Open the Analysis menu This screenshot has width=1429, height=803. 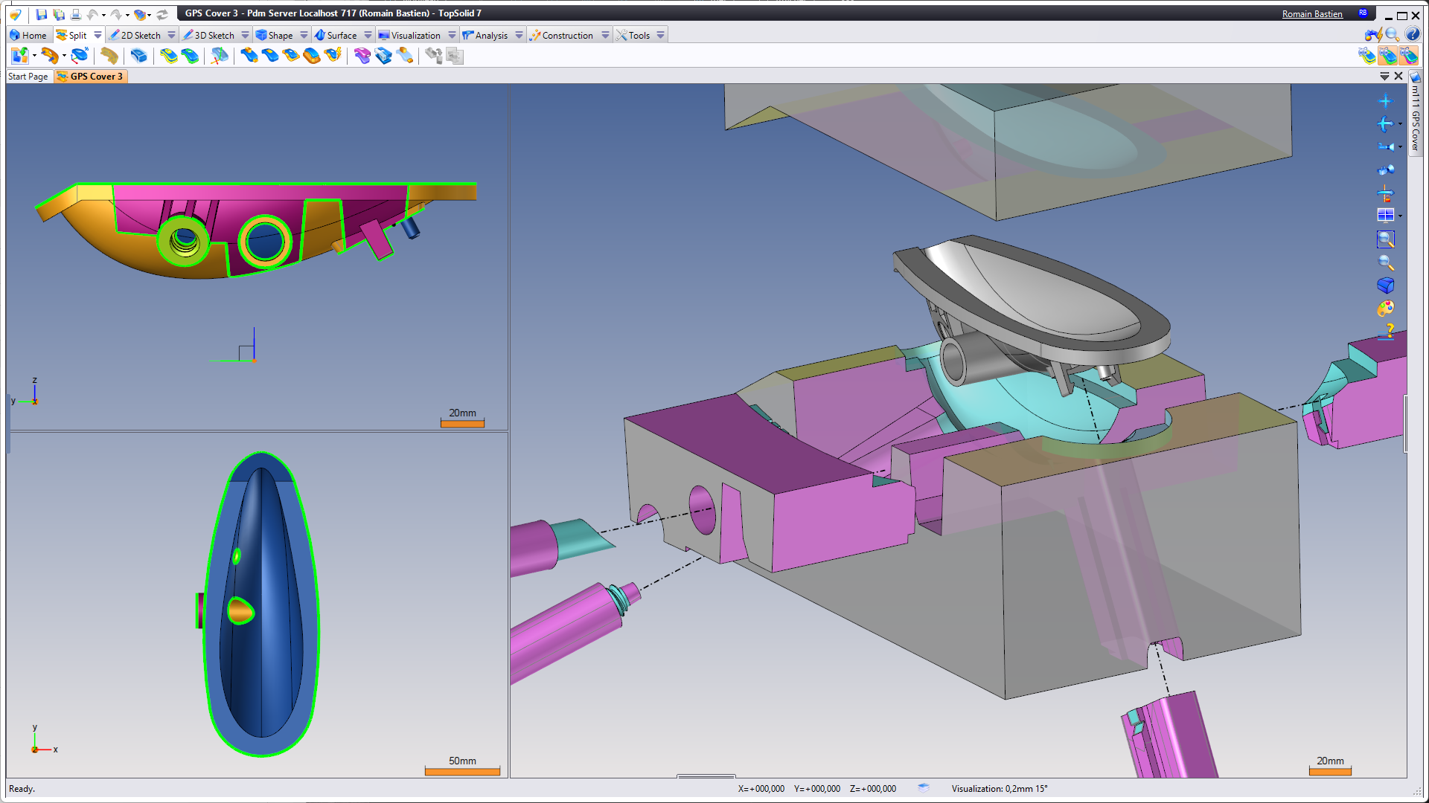[x=490, y=35]
